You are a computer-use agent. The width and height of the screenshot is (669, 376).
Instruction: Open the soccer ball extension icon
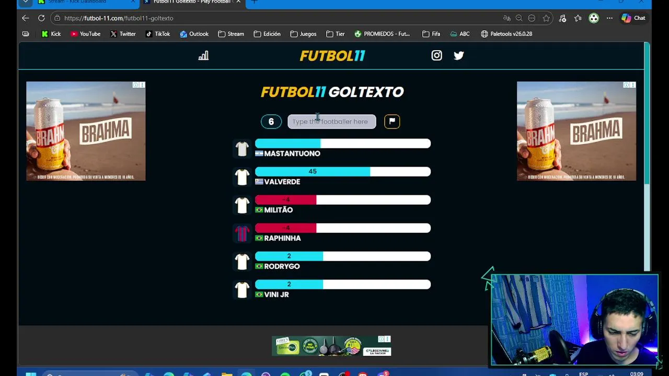[594, 18]
